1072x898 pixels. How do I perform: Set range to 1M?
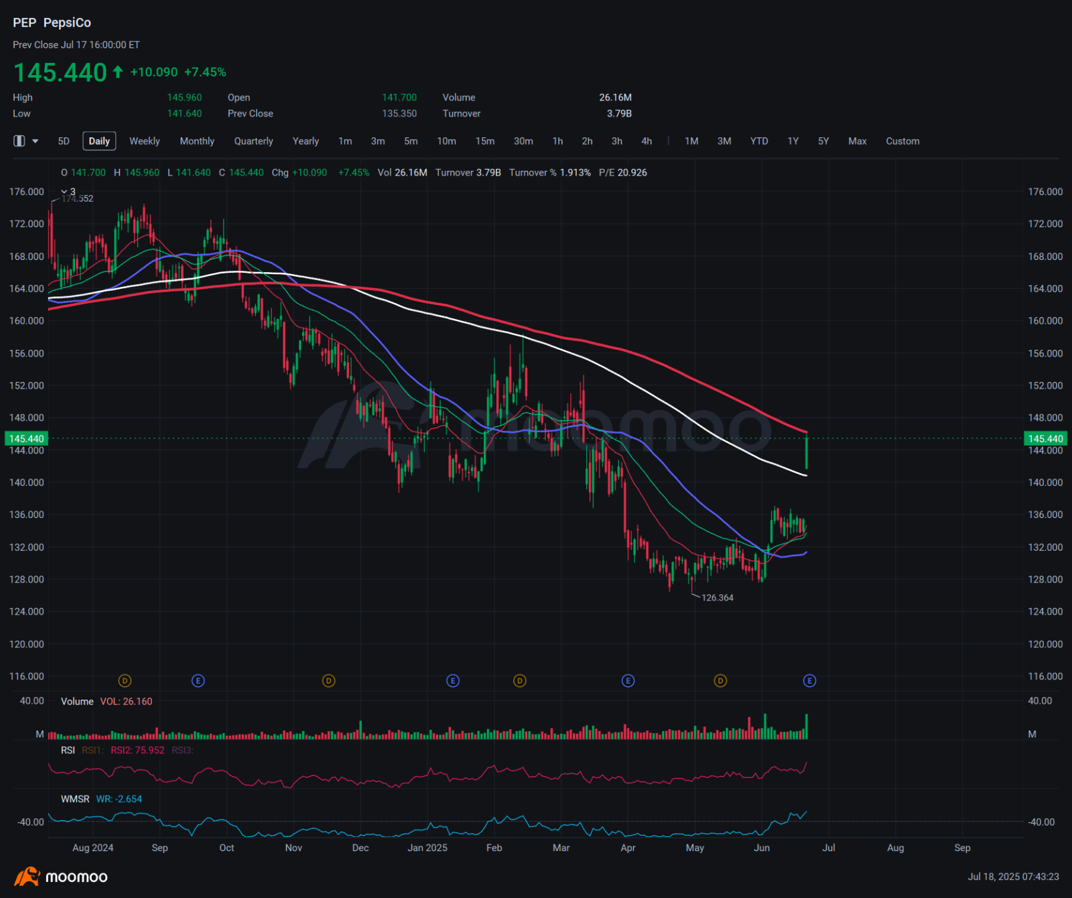tap(691, 141)
